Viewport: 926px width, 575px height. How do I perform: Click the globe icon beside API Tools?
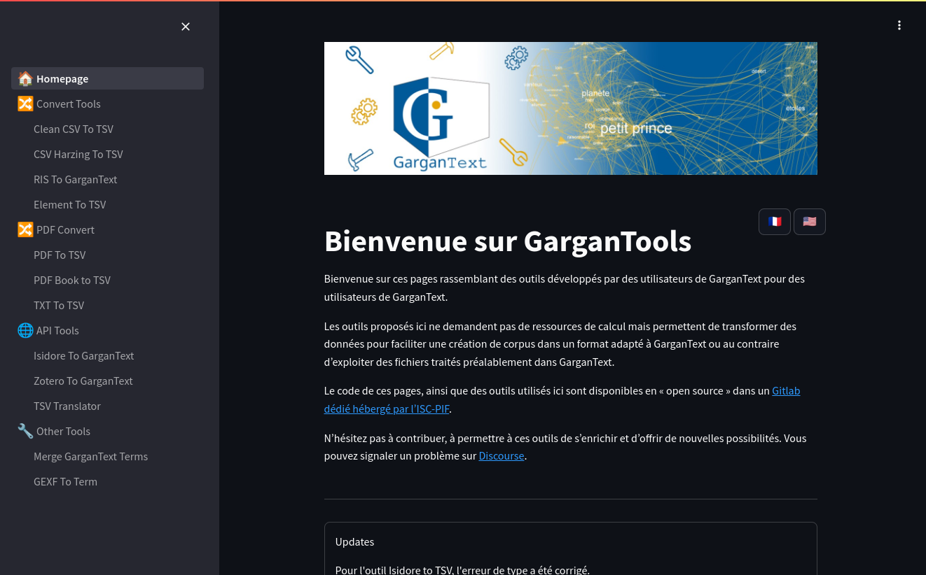[25, 330]
